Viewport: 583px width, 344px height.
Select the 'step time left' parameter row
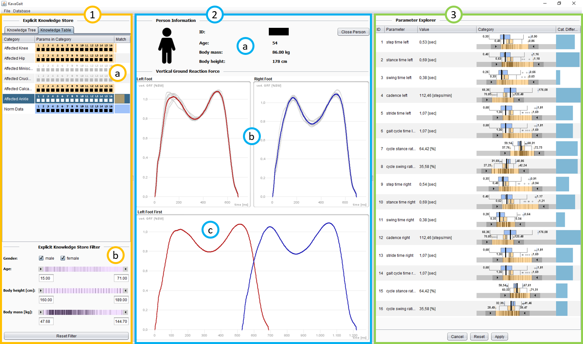[478, 42]
